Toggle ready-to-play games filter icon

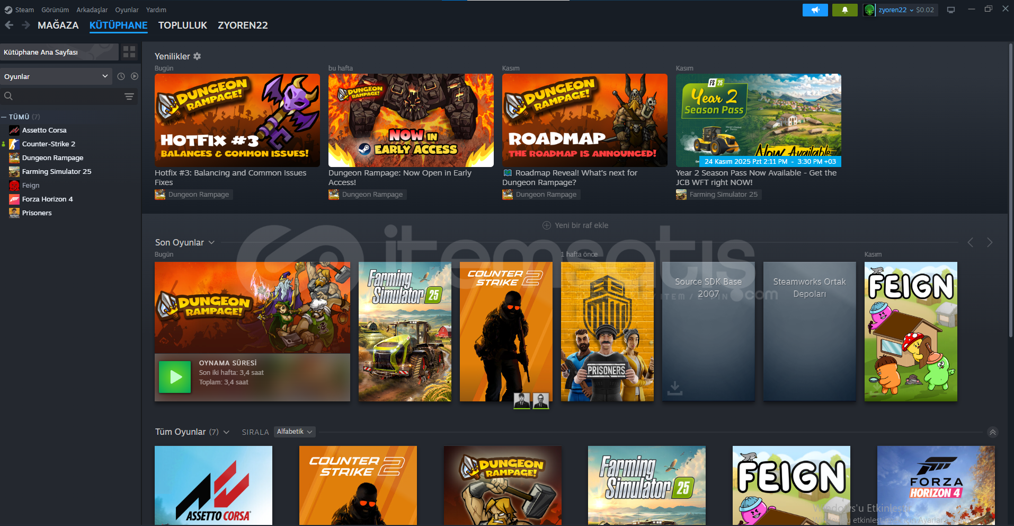(135, 76)
